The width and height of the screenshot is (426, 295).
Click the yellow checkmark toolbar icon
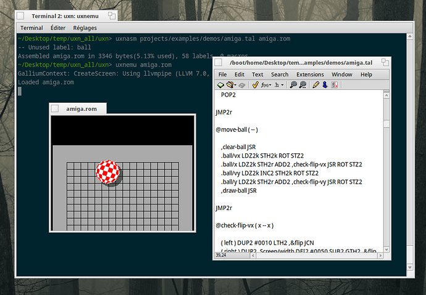(x=255, y=85)
